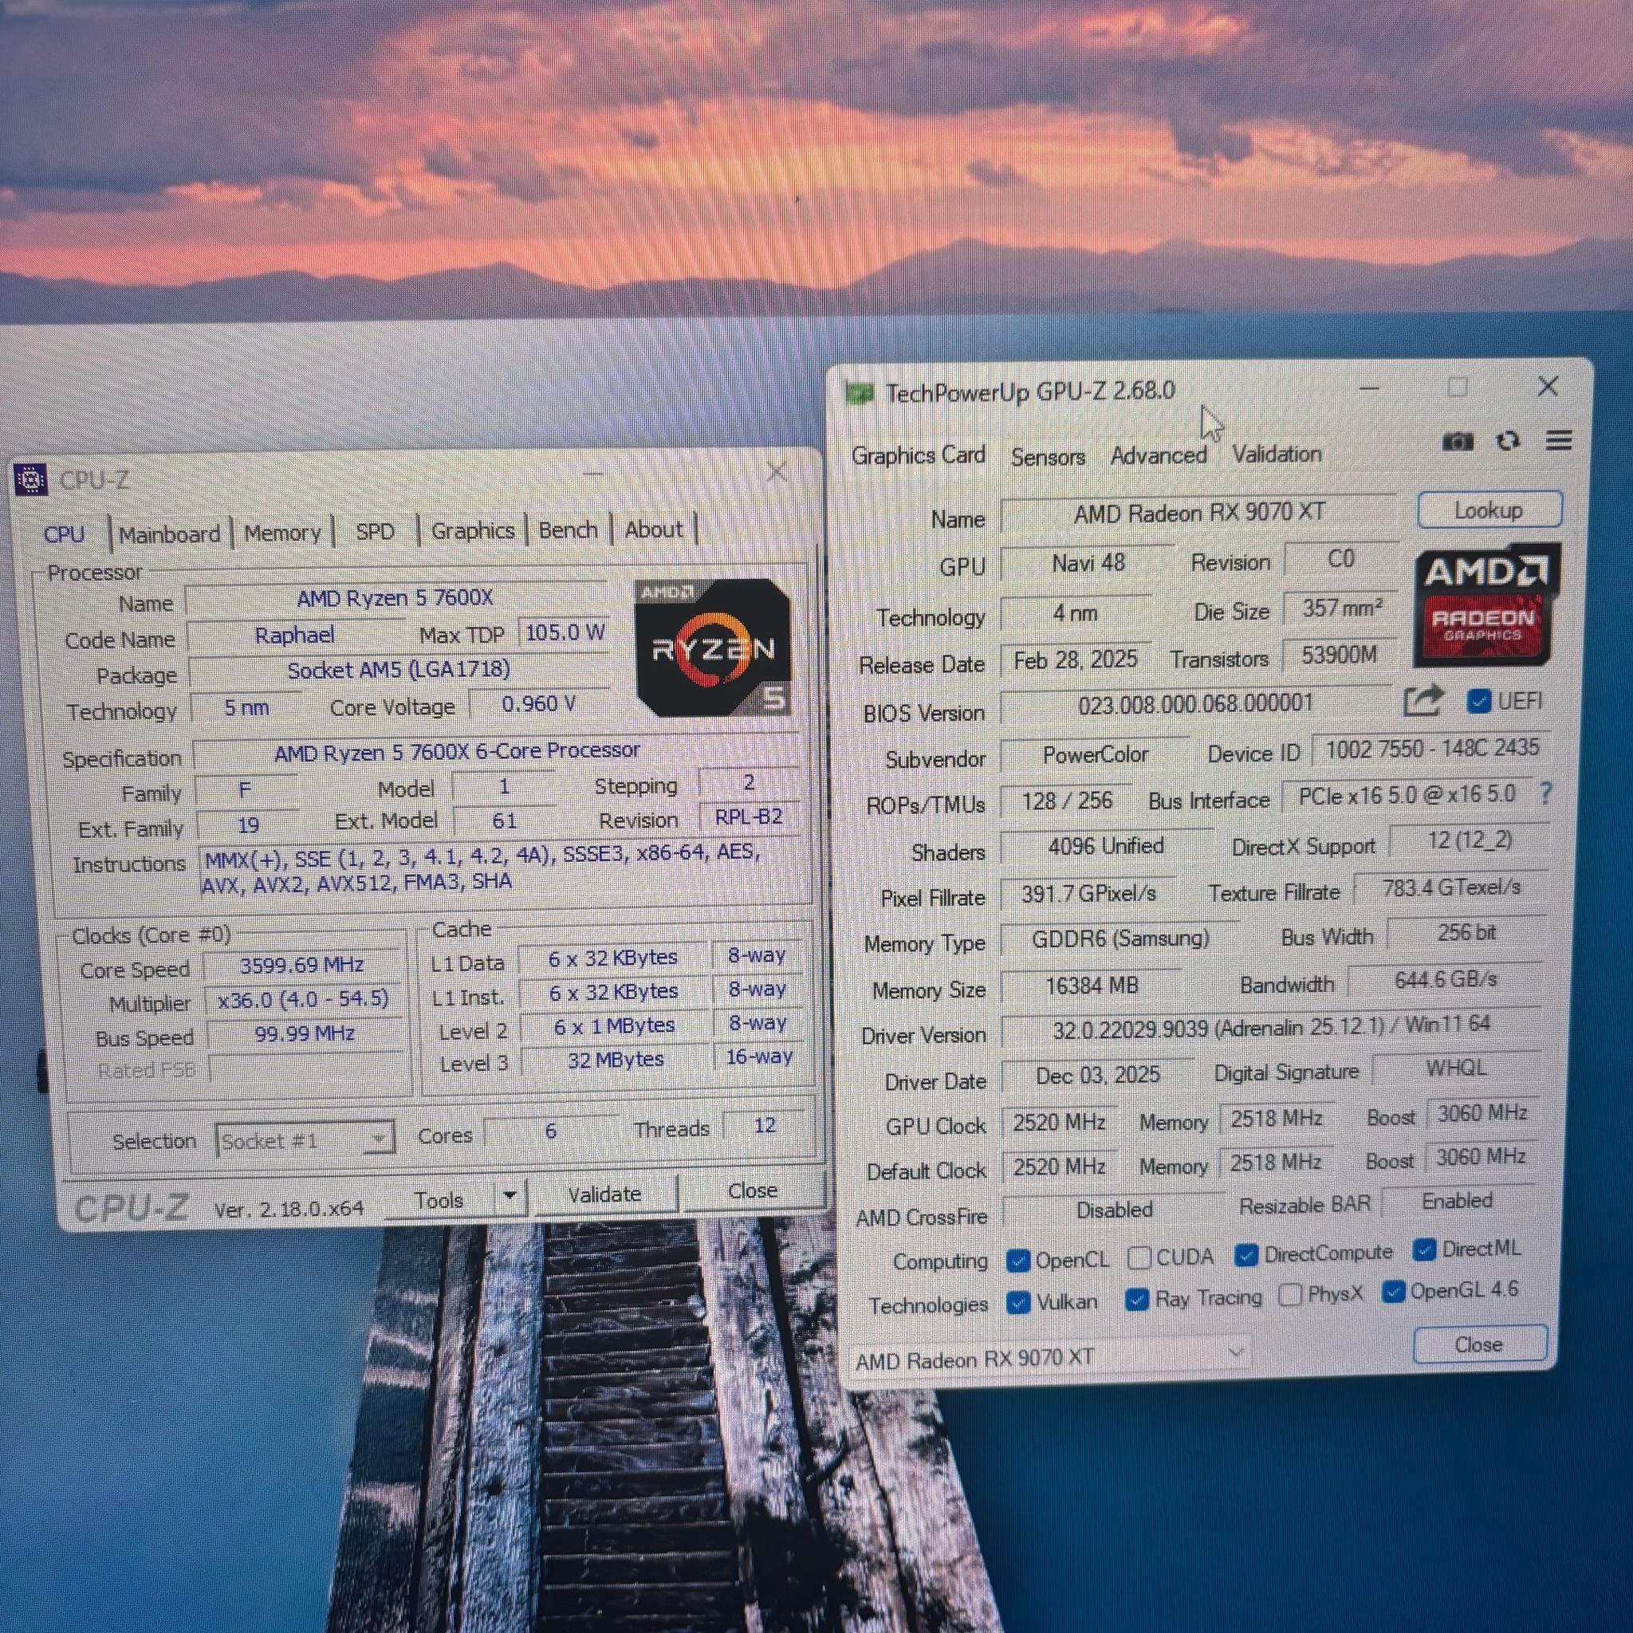Click the Code Name Raphael value
Image resolution: width=1633 pixels, height=1633 pixels.
click(x=295, y=635)
